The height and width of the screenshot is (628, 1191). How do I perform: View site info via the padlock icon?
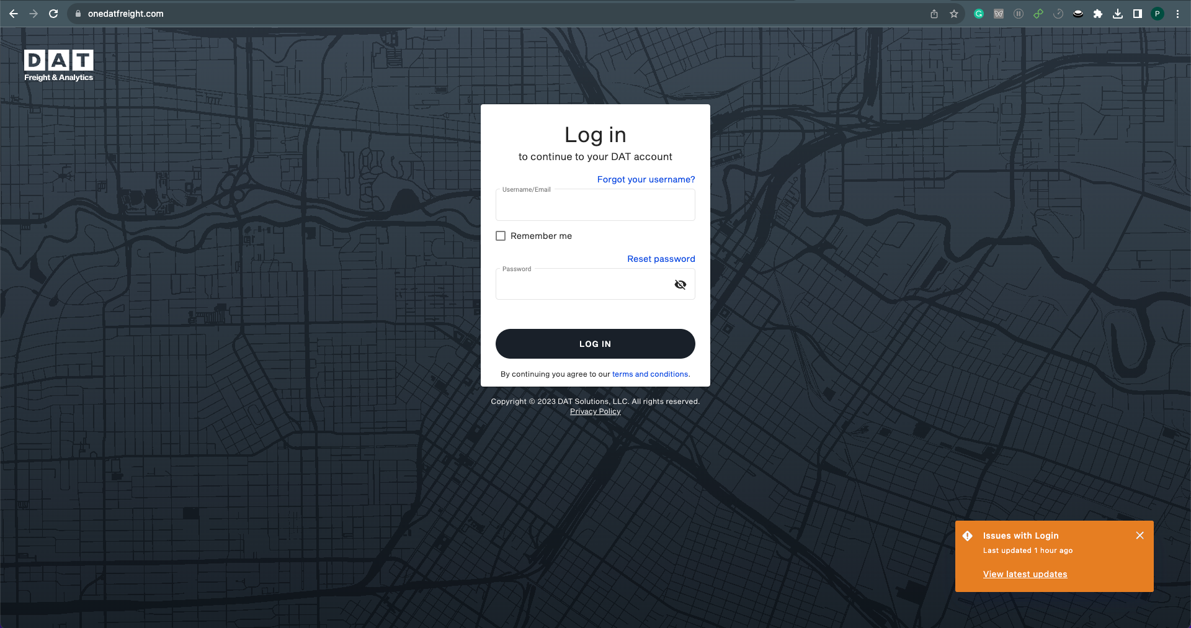point(78,14)
